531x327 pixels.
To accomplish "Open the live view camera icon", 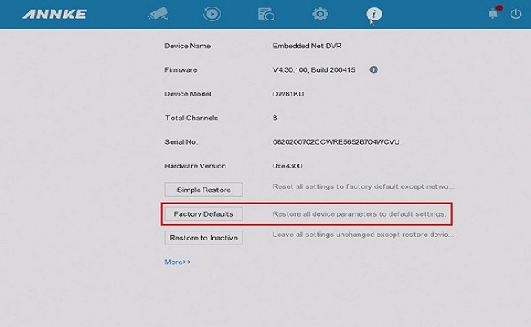I will [x=158, y=14].
